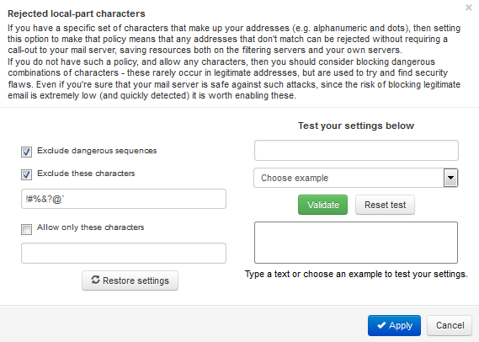479x342 pixels.
Task: Cancel the dialog without saving
Action: pyautogui.click(x=450, y=325)
